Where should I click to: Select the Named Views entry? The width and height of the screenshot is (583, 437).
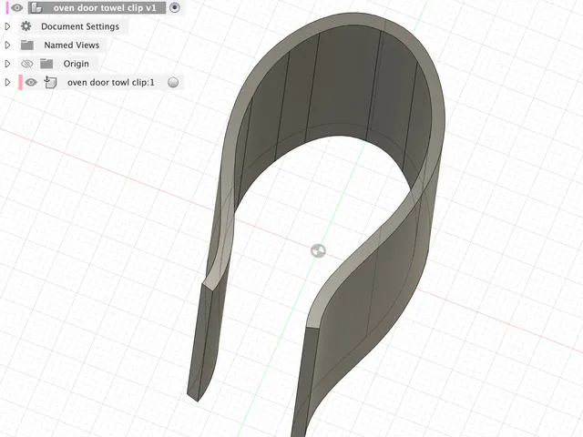[71, 45]
